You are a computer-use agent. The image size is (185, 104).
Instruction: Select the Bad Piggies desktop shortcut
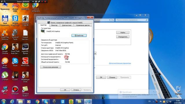[25, 6]
